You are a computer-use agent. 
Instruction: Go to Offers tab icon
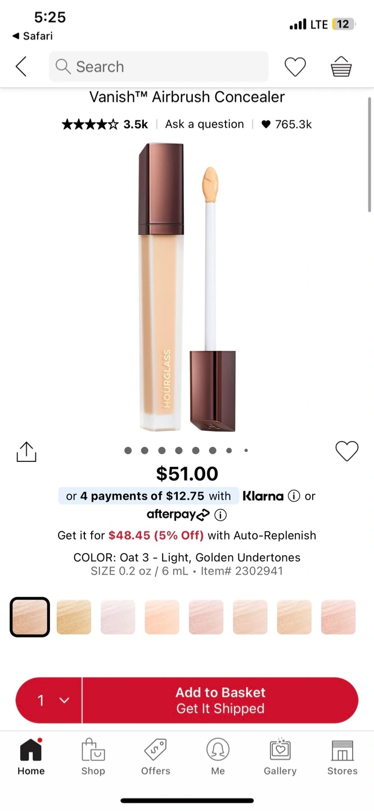tap(155, 756)
